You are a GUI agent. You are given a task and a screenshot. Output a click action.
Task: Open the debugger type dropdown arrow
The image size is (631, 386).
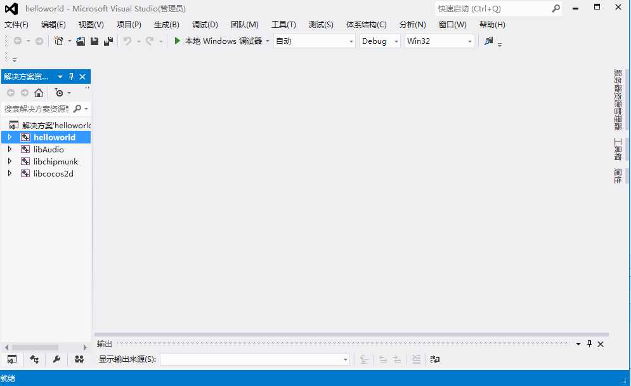point(267,41)
